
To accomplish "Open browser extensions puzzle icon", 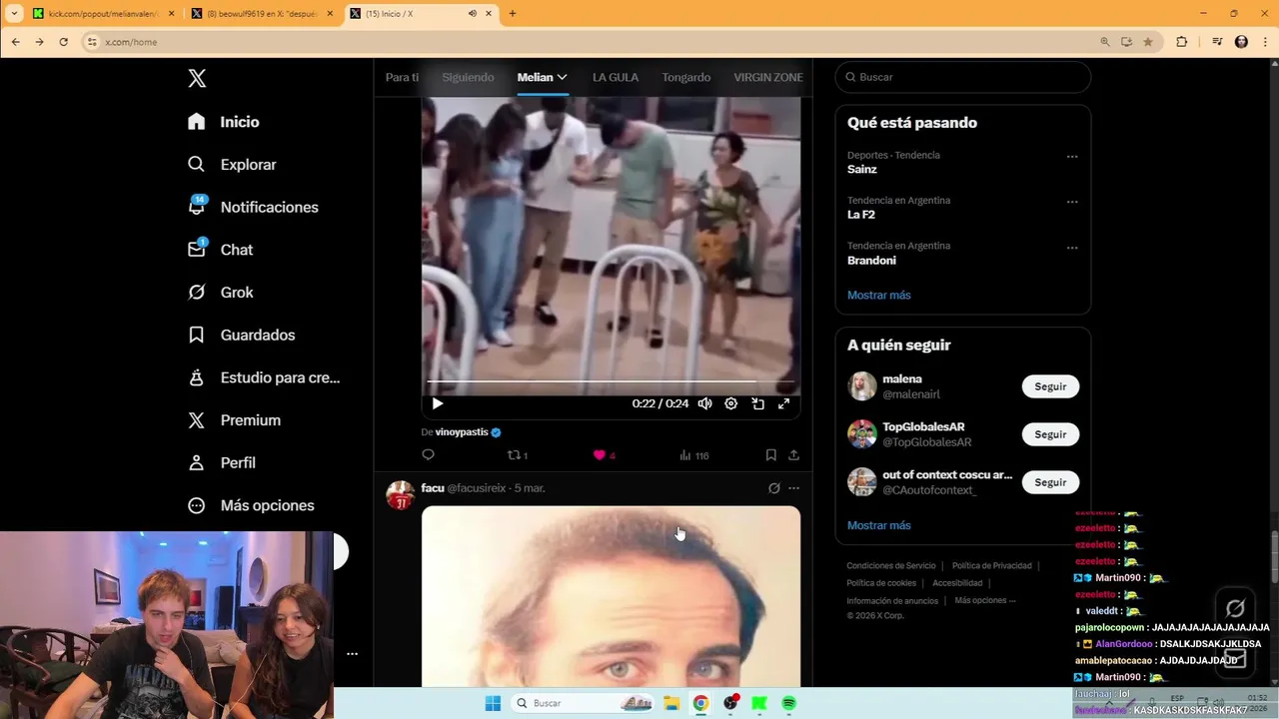I will click(x=1182, y=42).
